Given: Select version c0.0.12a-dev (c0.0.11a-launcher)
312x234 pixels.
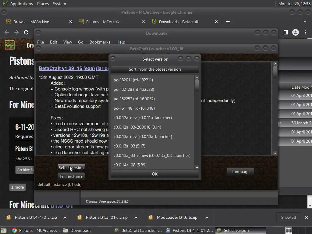Looking at the screenshot, I should [152, 118].
